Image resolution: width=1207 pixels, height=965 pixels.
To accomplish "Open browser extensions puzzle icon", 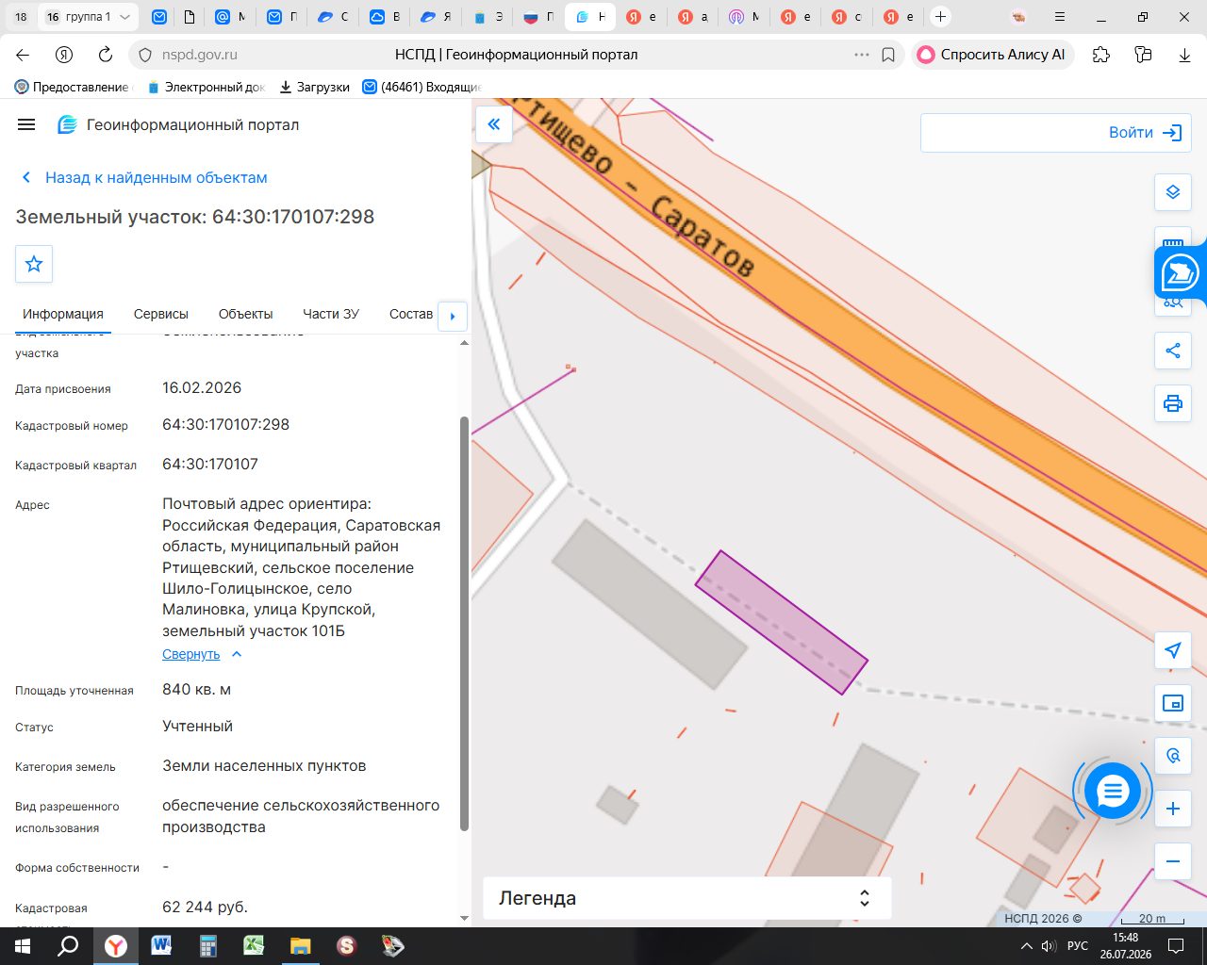I will pos(1101,55).
